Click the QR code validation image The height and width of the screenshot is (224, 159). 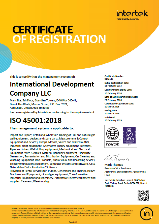click(x=143, y=196)
